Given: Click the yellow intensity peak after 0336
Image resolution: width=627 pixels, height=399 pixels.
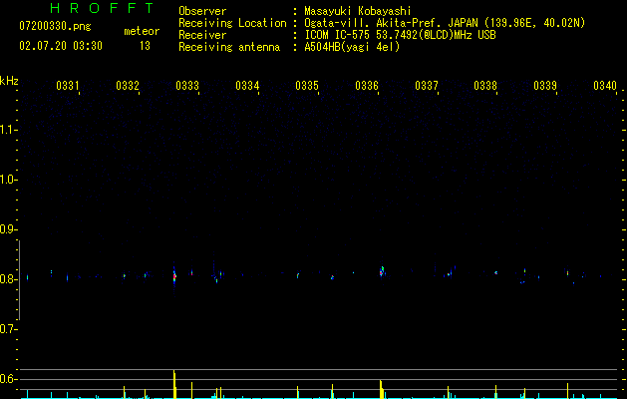Looking at the screenshot, I should tap(381, 389).
